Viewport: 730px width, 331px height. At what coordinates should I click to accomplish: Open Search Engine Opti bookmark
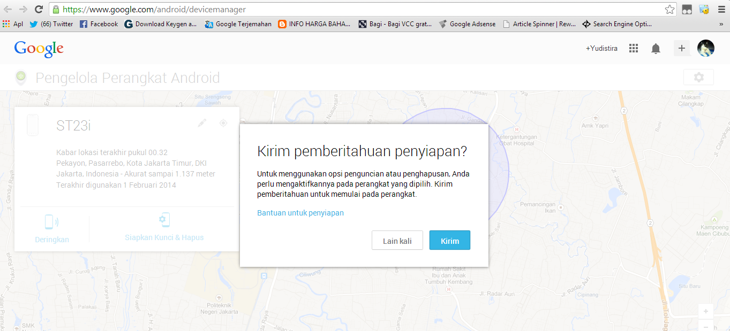point(617,24)
